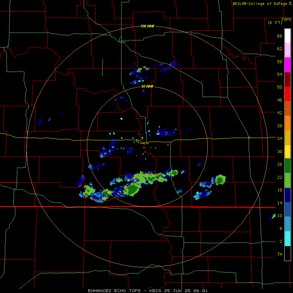Click the navy swatch below 22
This screenshot has width=293, height=293.
(x=287, y=195)
